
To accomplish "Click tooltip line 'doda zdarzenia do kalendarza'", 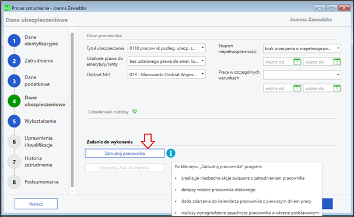I will click(246, 201).
